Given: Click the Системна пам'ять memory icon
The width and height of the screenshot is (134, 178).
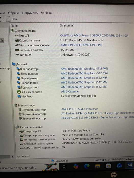Looking at the screenshot, I should 17,50.
